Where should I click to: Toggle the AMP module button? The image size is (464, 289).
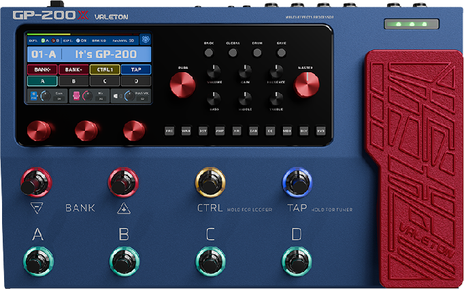pos(220,131)
